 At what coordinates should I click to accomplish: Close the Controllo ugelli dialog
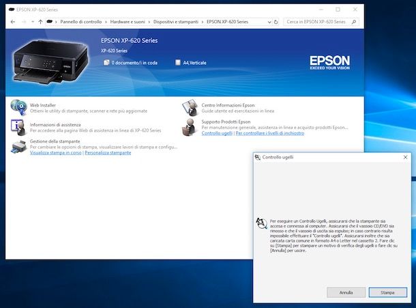(x=405, y=157)
